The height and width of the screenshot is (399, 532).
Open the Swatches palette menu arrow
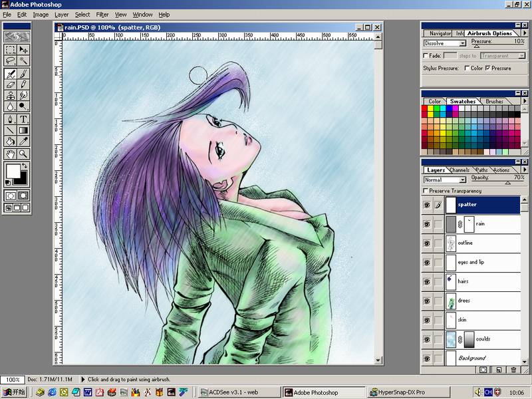pyautogui.click(x=525, y=101)
